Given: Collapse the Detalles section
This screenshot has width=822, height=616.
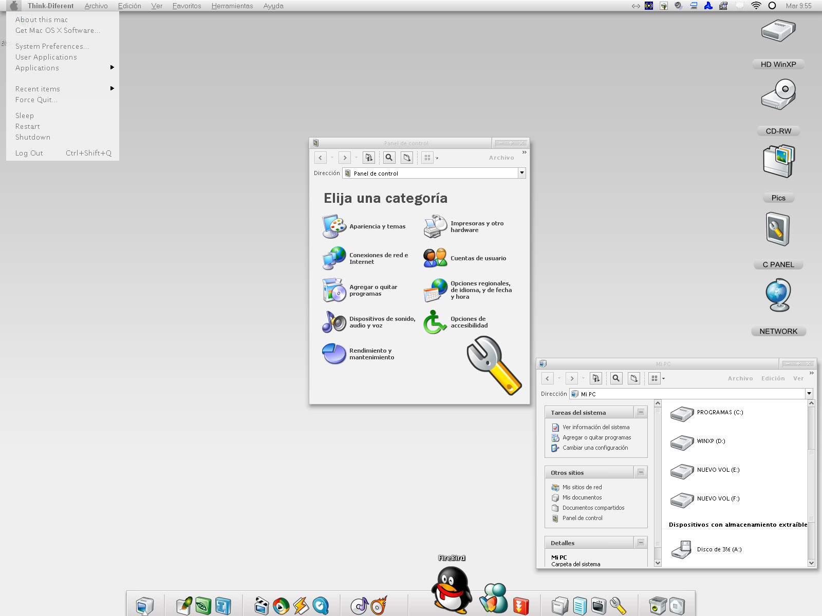Looking at the screenshot, I should [641, 543].
